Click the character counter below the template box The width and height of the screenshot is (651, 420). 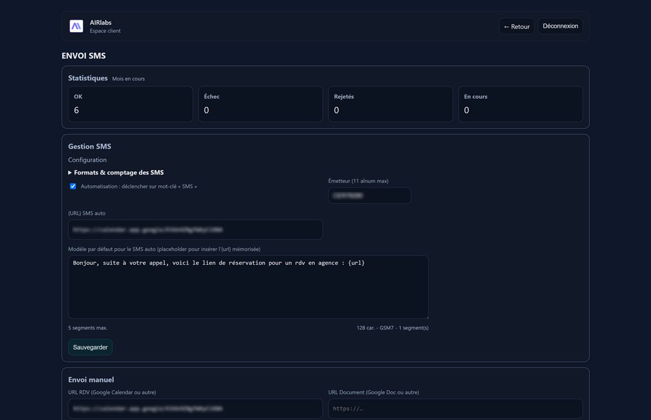(392, 327)
